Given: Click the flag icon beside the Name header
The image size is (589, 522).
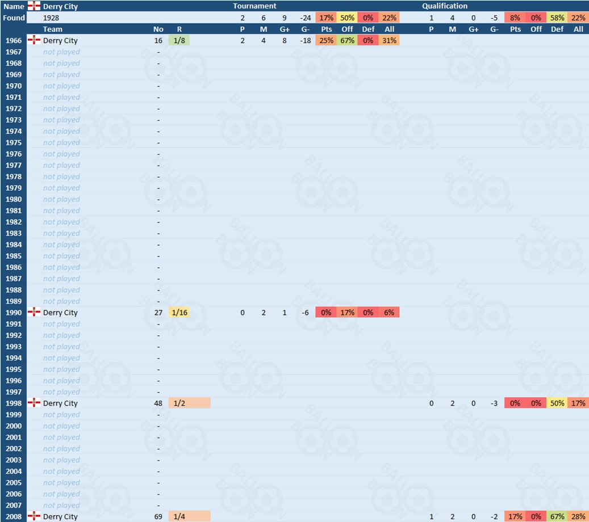Looking at the screenshot, I should (x=34, y=6).
